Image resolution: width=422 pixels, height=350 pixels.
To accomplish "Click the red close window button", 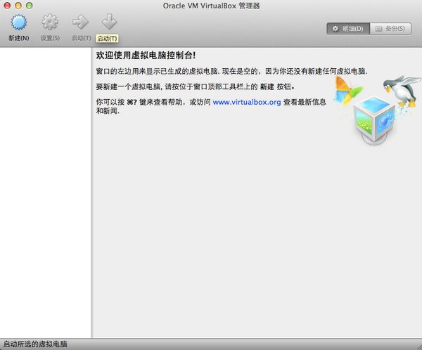I will tap(7, 6).
